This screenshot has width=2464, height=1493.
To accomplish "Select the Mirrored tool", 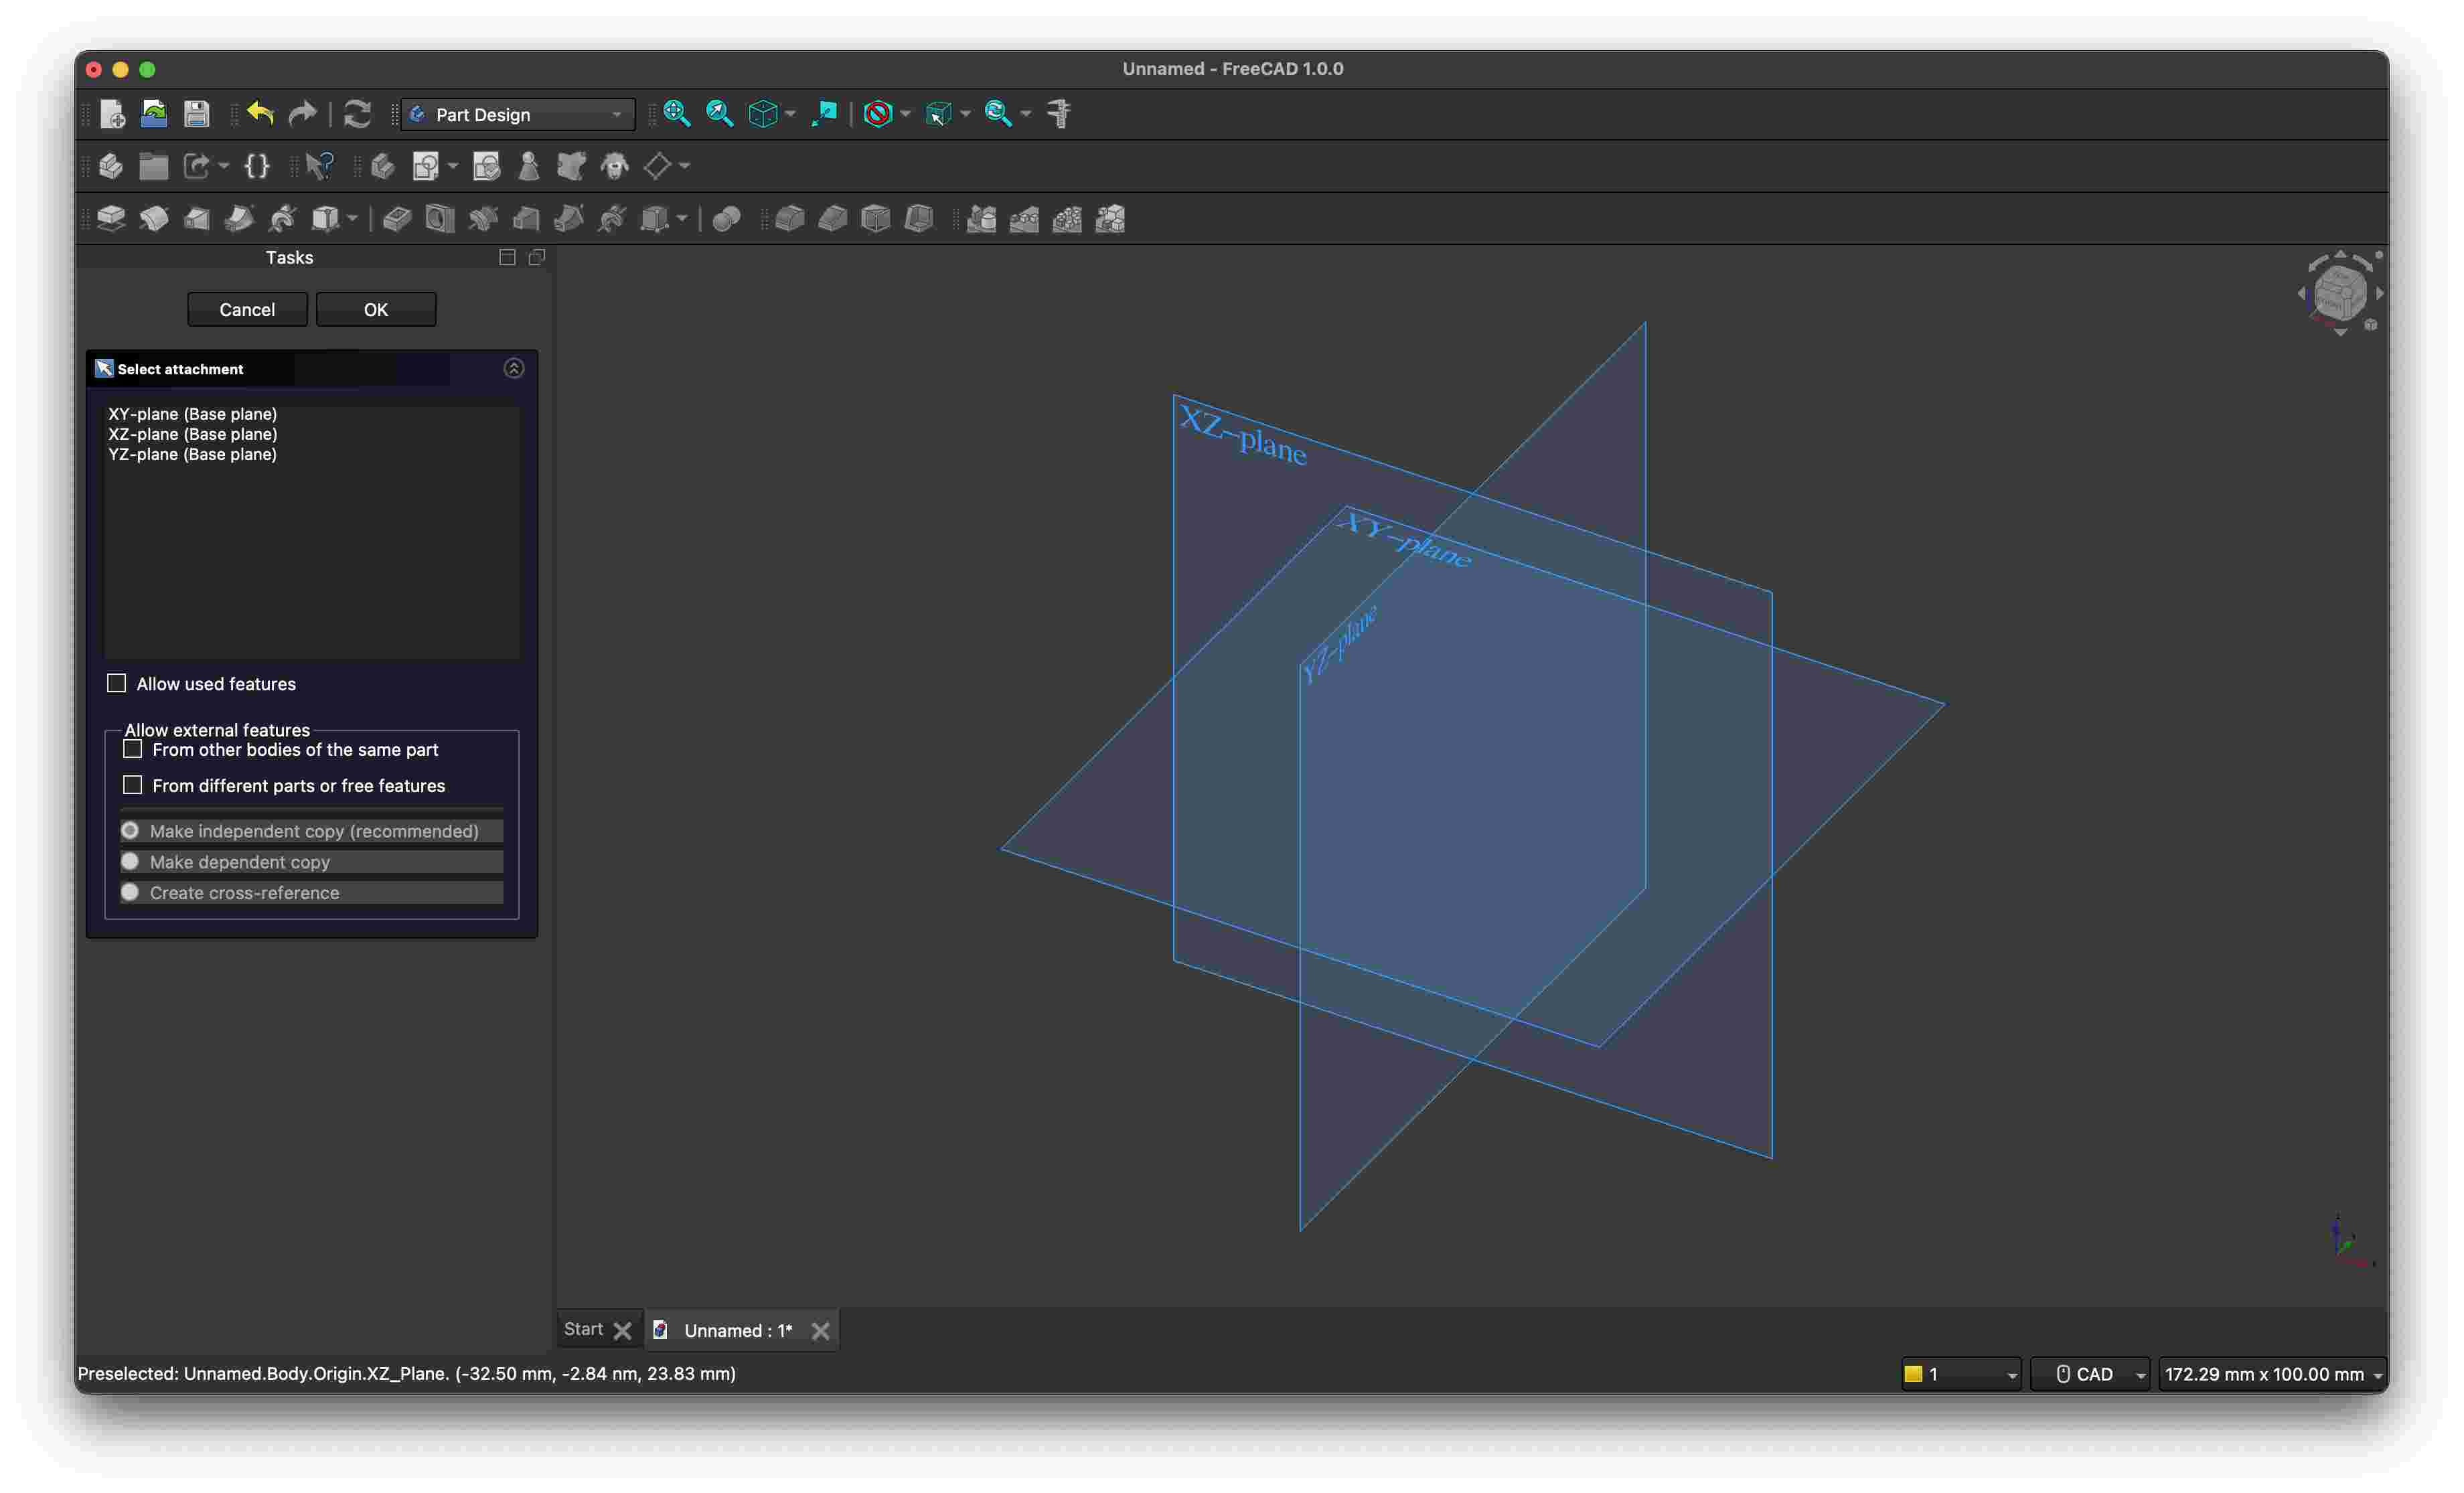I will (x=982, y=219).
